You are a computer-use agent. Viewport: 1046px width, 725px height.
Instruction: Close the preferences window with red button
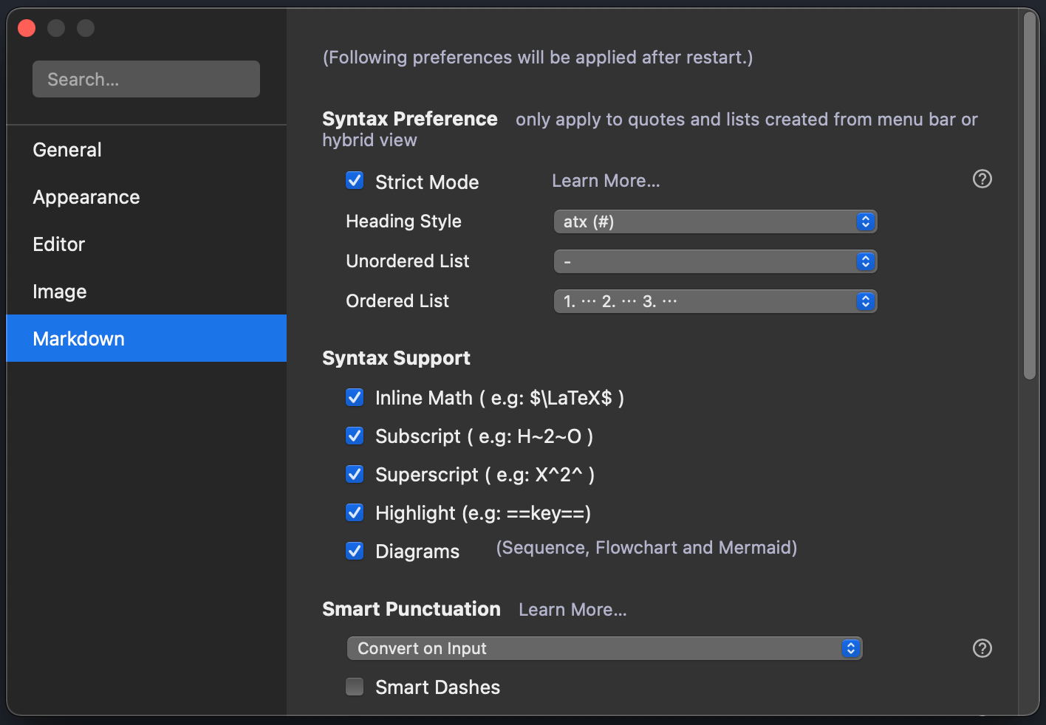tap(27, 28)
